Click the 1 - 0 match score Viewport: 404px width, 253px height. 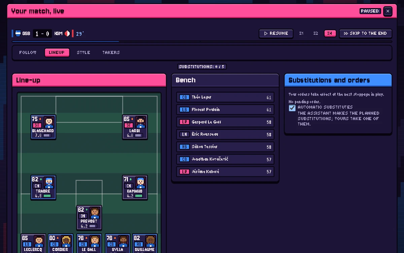[42, 34]
